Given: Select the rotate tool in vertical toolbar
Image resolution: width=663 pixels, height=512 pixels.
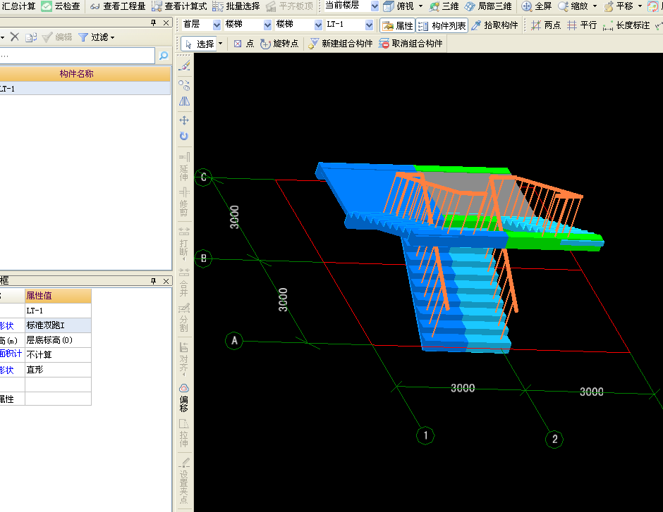Looking at the screenshot, I should coord(184,137).
